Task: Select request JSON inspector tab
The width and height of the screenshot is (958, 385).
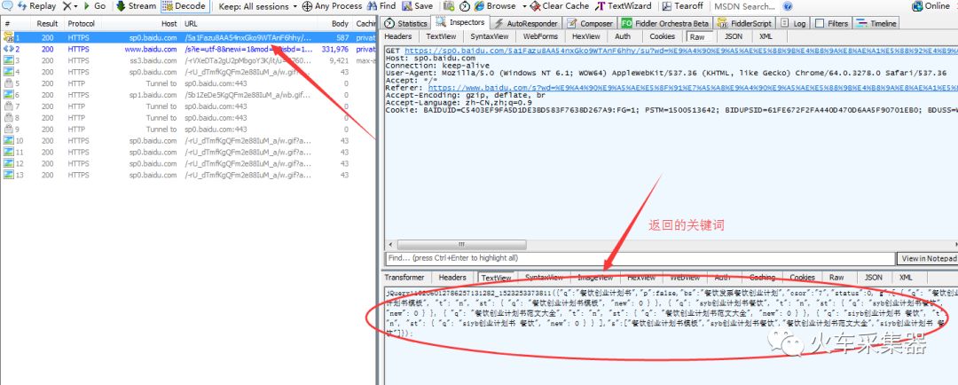Action: click(734, 36)
